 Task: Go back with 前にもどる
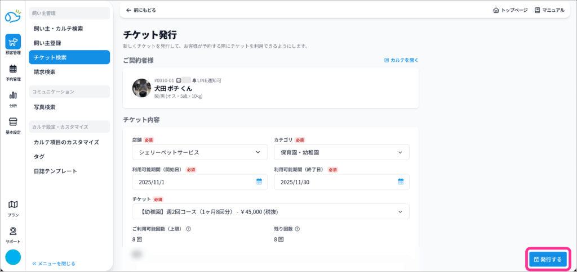point(141,10)
